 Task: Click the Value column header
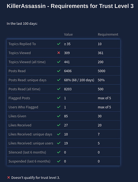click(68, 35)
